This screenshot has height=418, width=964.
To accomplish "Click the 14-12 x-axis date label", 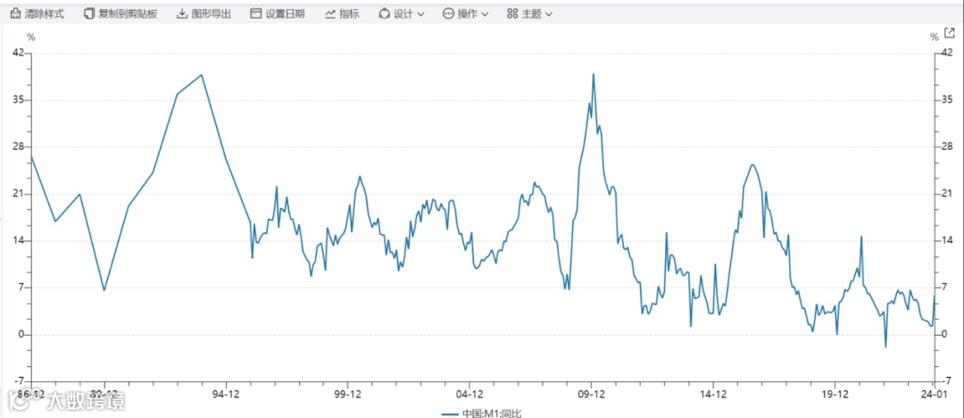I will click(x=713, y=393).
